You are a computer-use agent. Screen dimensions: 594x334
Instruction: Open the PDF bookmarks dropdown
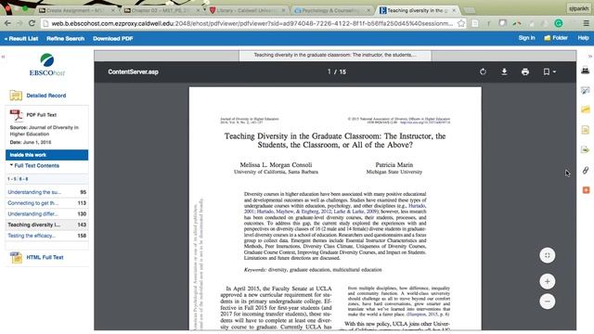click(549, 71)
